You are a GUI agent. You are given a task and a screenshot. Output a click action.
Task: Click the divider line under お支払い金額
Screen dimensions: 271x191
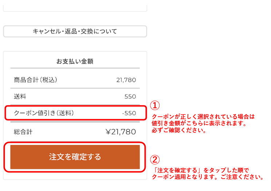75,68
